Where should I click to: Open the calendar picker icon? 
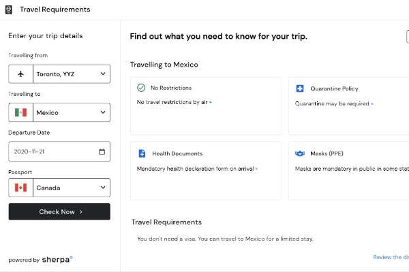pos(102,152)
